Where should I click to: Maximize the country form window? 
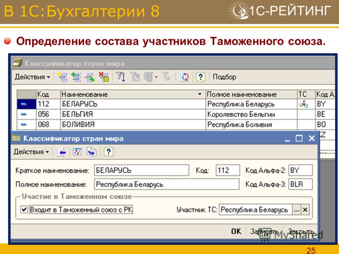coord(299,138)
